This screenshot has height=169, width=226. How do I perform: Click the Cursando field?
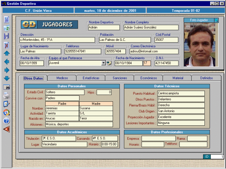point(105,138)
